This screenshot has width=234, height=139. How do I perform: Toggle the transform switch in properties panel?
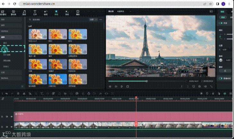pyautogui.click(x=221, y=23)
